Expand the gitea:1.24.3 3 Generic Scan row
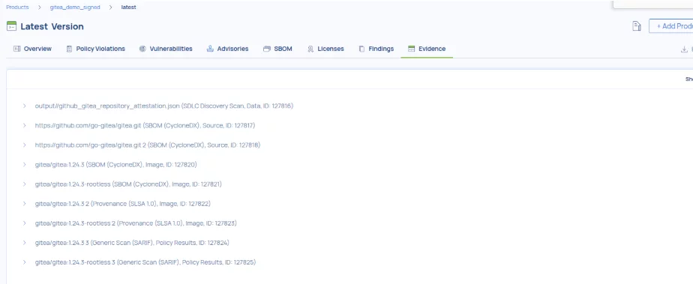The height and width of the screenshot is (284, 693). coord(25,243)
